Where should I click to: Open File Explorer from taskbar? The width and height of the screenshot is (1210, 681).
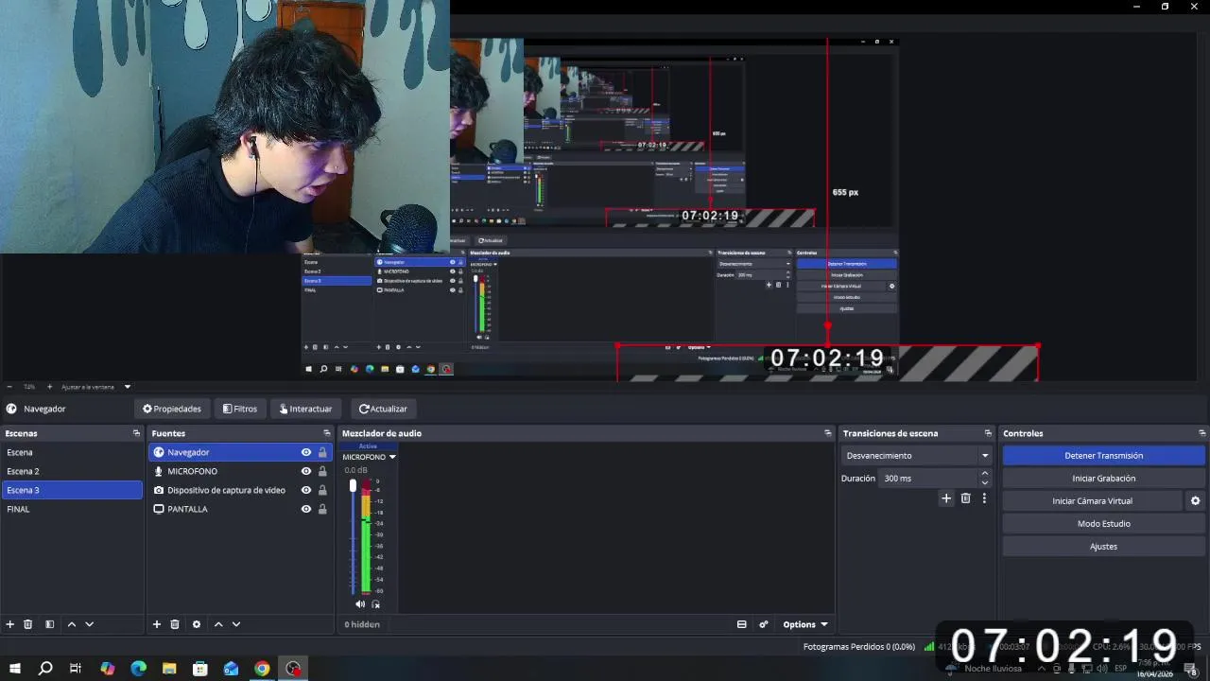click(x=169, y=669)
